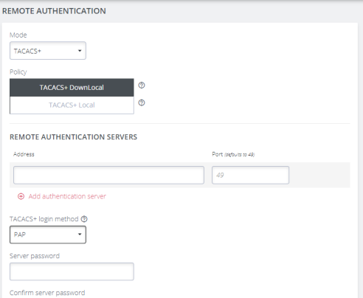
Task: Click the arrow in the Mode combo box
Action: click(80, 51)
